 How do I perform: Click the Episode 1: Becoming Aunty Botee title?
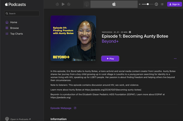tap(135, 36)
